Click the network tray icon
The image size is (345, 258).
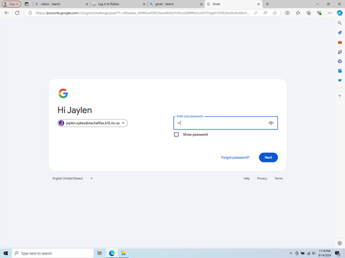pos(308,253)
